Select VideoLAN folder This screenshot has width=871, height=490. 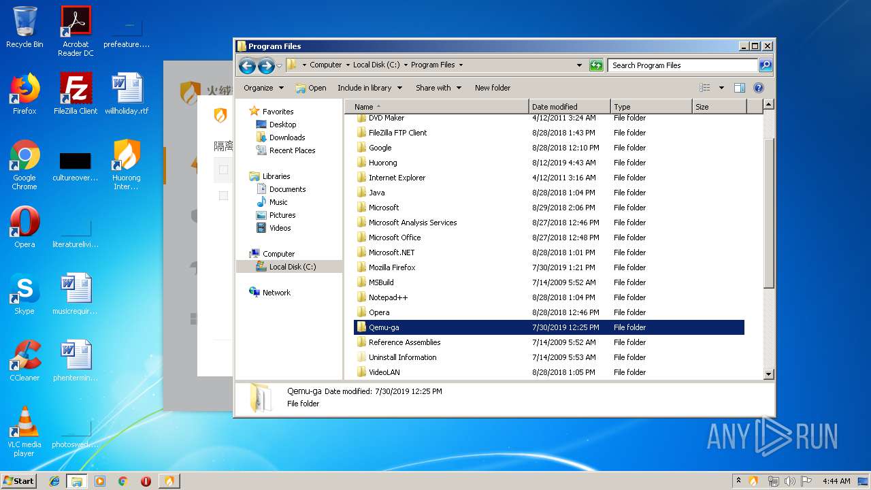[x=548, y=372]
